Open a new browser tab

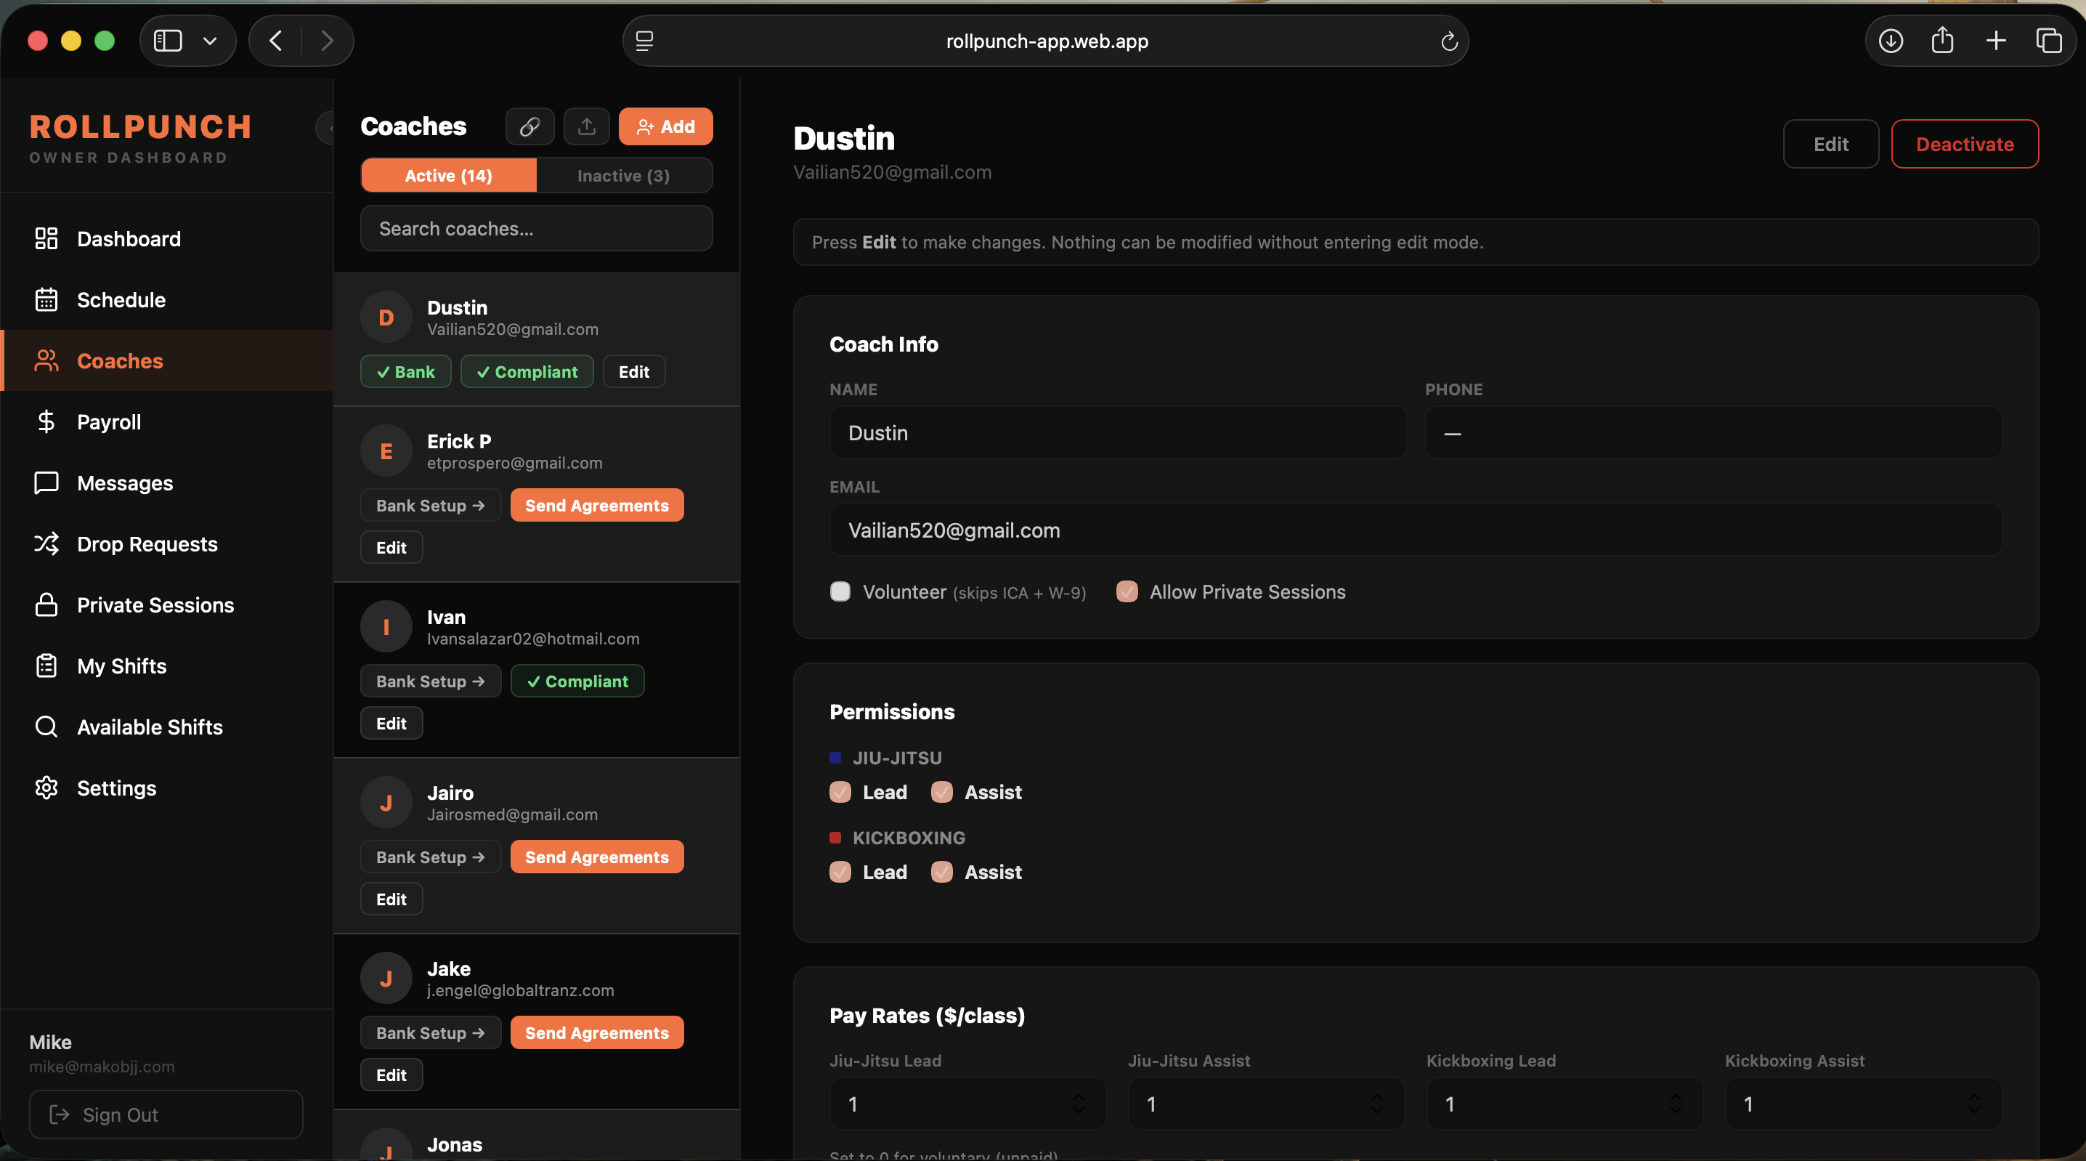coord(1996,41)
